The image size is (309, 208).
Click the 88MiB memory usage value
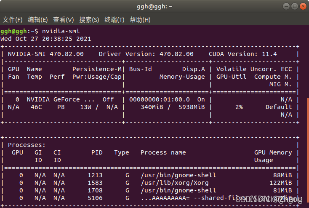click(282, 175)
